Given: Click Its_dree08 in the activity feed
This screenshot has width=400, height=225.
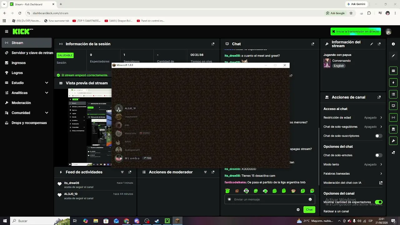Looking at the screenshot, I should [x=72, y=183].
